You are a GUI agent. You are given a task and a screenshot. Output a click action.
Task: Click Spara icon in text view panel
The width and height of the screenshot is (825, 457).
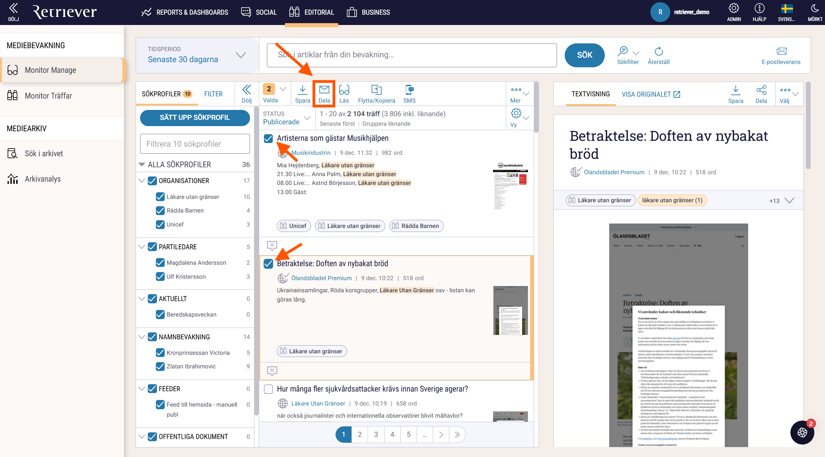pos(735,94)
